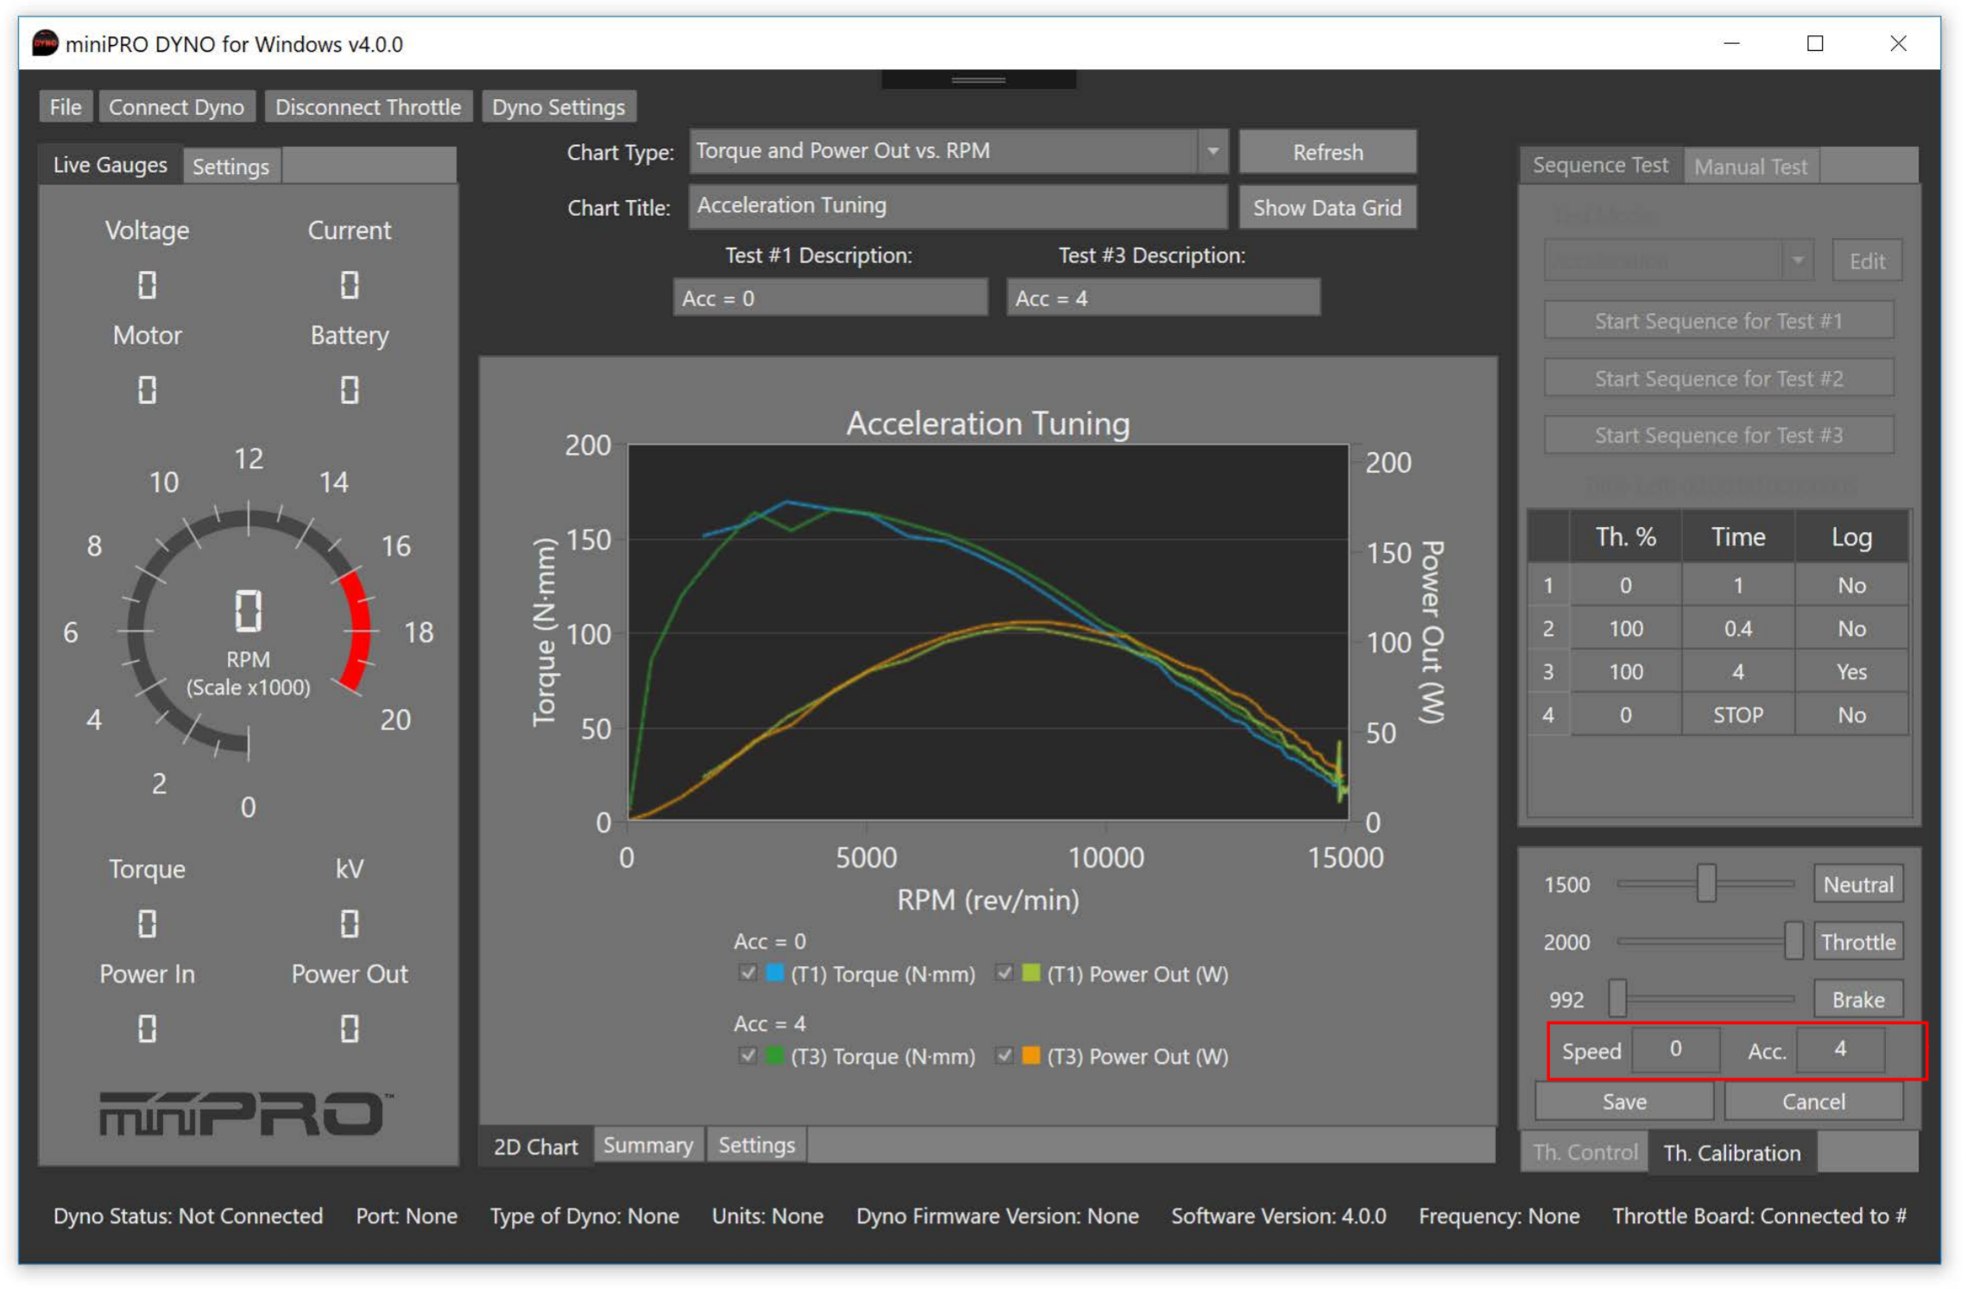The width and height of the screenshot is (1973, 1306).
Task: Open Dyno Settings menu
Action: [558, 107]
